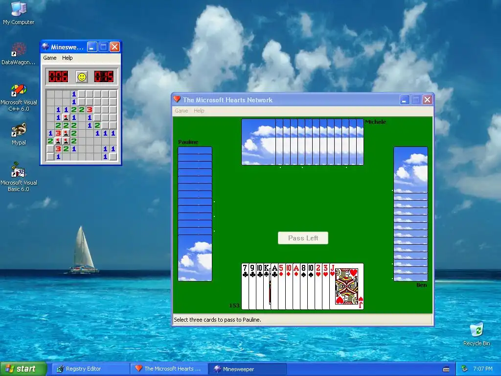Image resolution: width=501 pixels, height=376 pixels.
Task: Select the Mypal desktop shortcut
Action: coord(19,134)
